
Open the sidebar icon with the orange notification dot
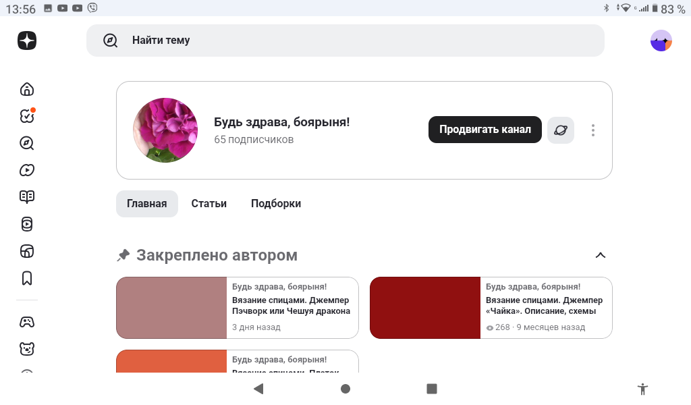click(27, 116)
